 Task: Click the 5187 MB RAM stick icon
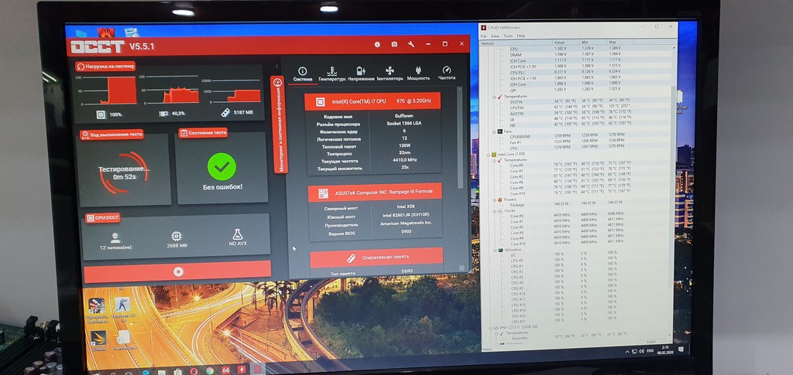tap(225, 113)
